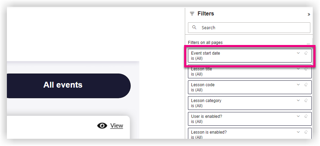320x146 pixels.
Task: Open the View link
Action: point(117,126)
